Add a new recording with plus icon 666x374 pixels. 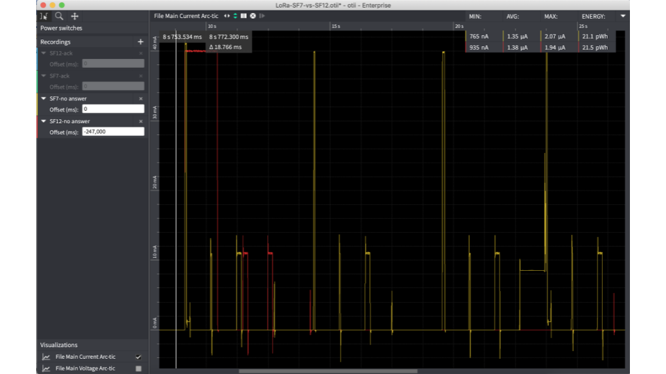(x=141, y=42)
